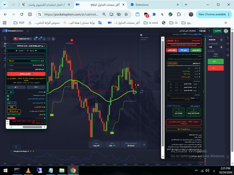Click the green buy trade button
This screenshot has height=175, width=234.
click(216, 62)
